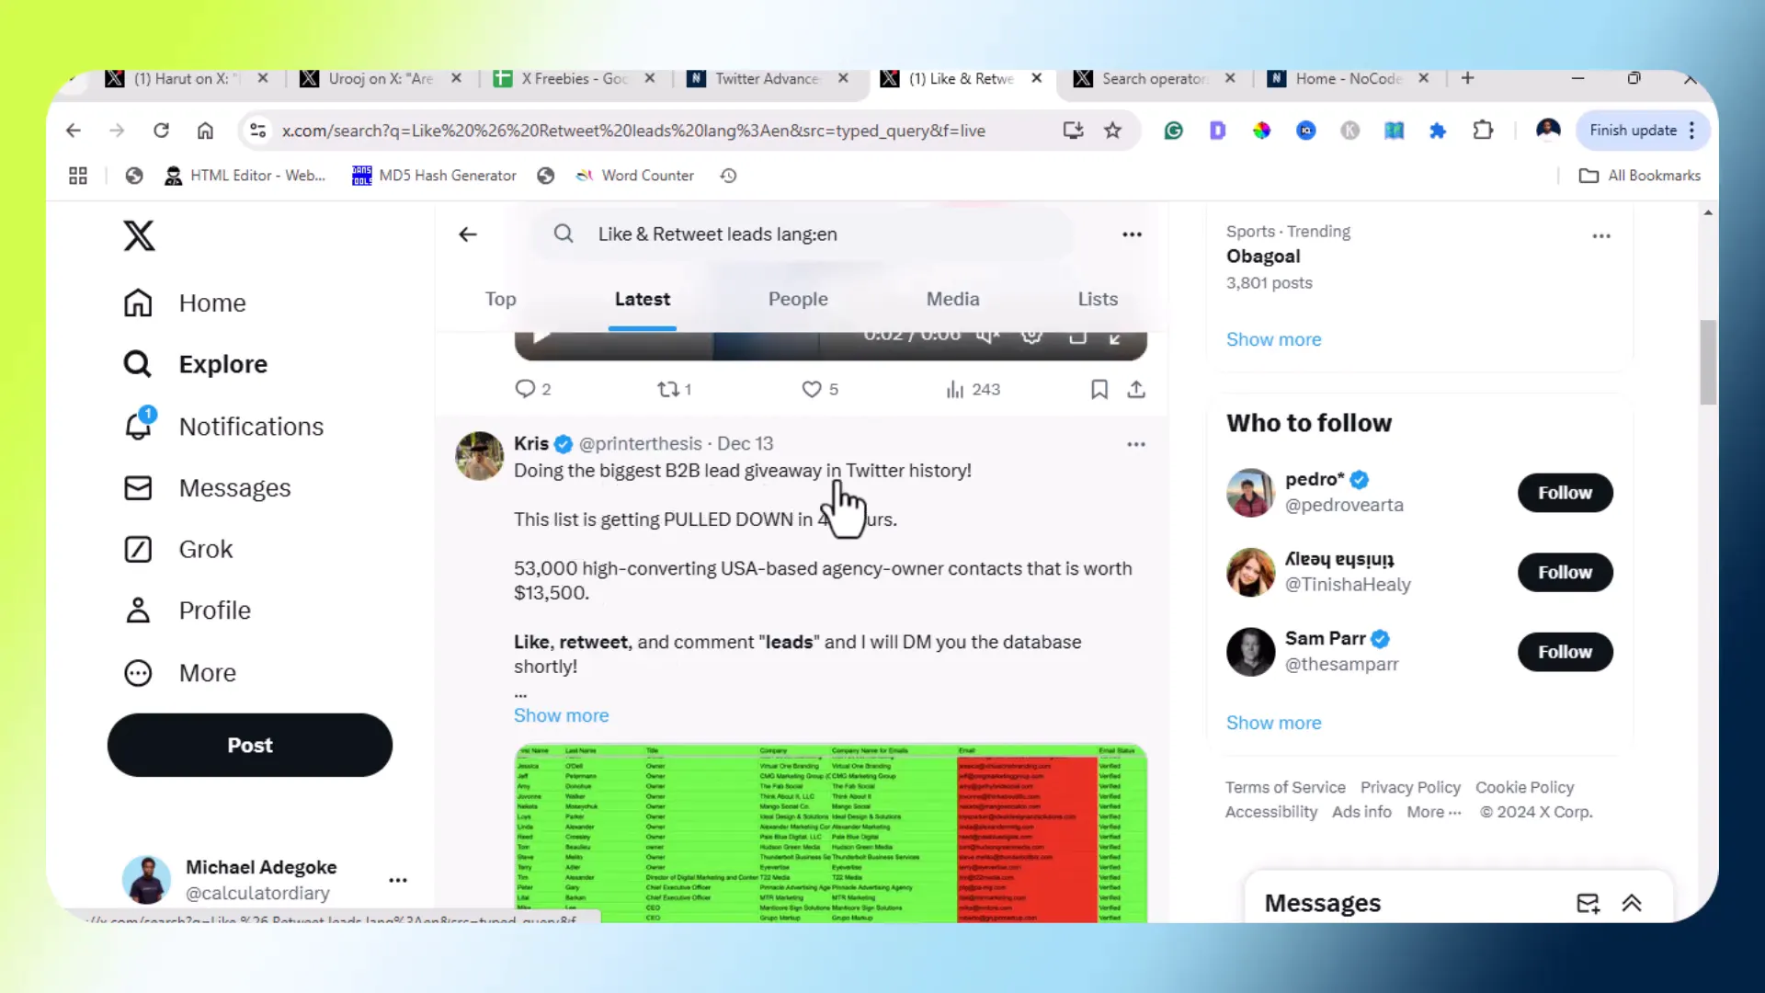This screenshot has height=993, width=1765.
Task: Open Michael Adegoke account menu dots
Action: point(398,880)
